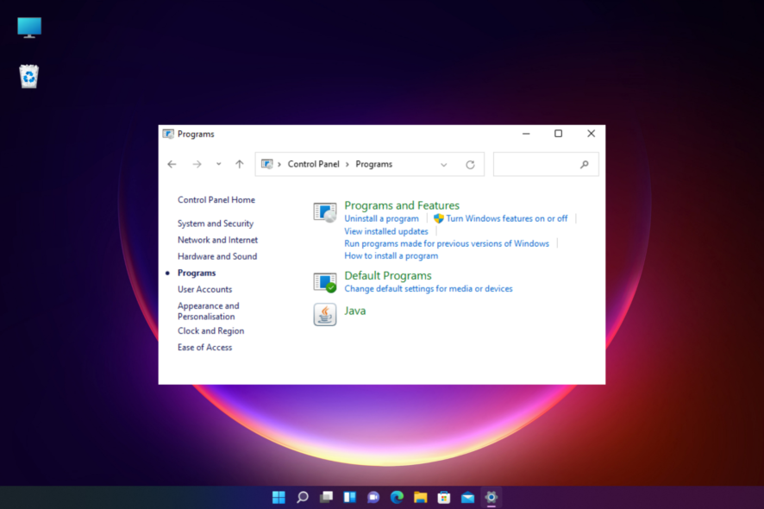
Task: Click Change default settings for media or devices
Action: click(429, 289)
